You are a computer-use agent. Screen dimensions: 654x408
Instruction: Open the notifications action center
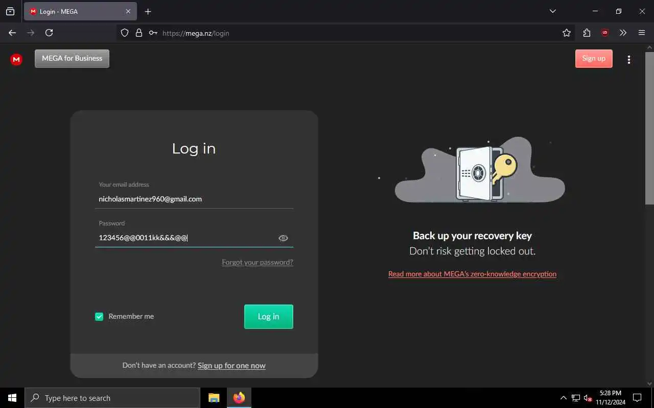(637, 398)
